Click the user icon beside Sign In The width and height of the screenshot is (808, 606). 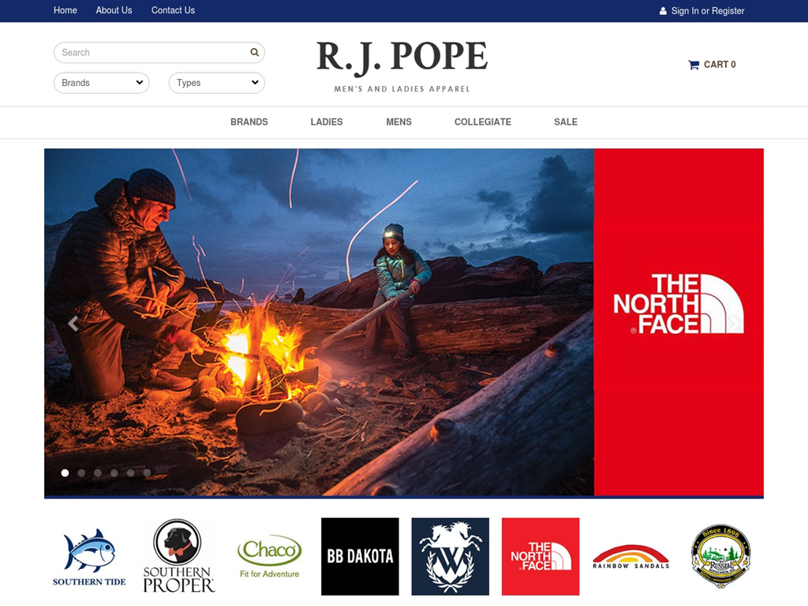[663, 11]
